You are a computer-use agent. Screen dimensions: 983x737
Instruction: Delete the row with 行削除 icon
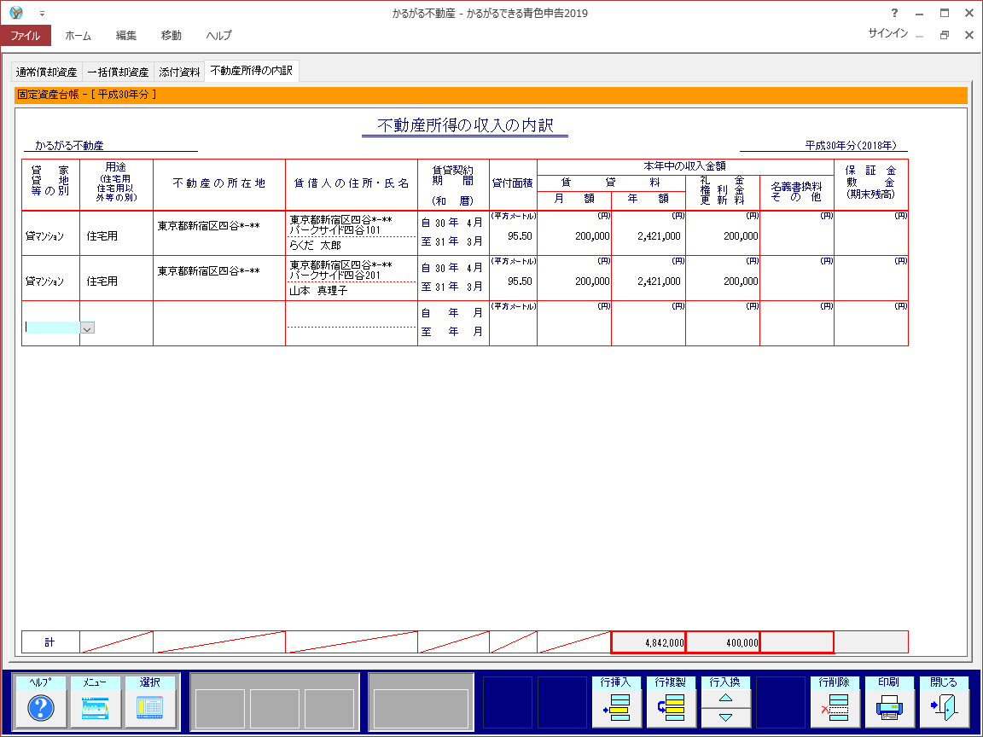coord(835,707)
